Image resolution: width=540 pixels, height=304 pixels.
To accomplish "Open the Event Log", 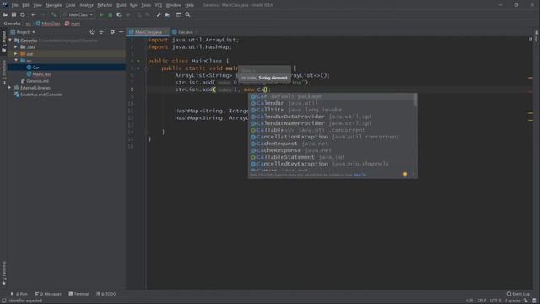I will (518, 294).
